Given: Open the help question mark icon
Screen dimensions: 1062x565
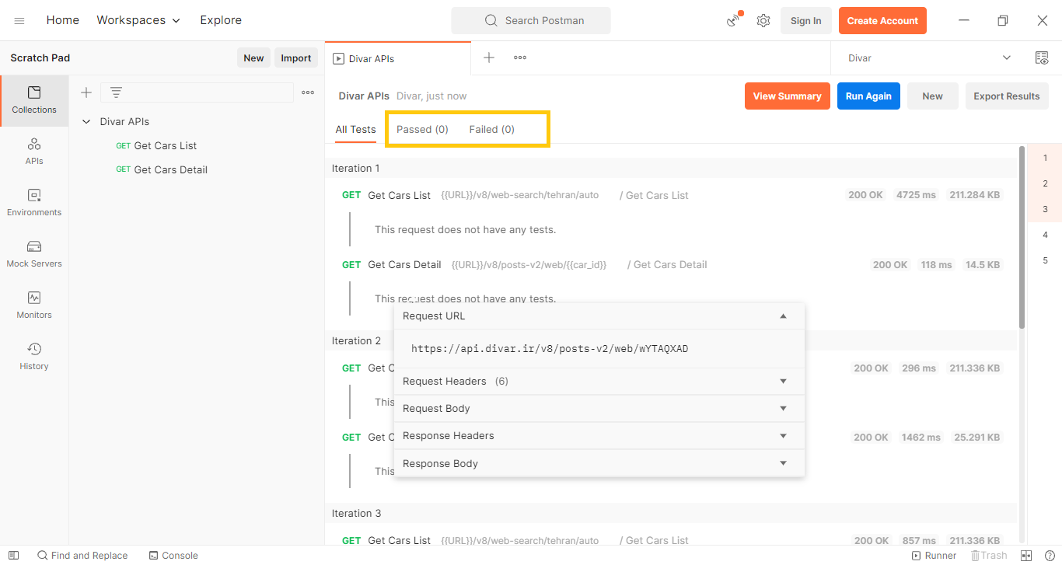Looking at the screenshot, I should [x=1050, y=556].
